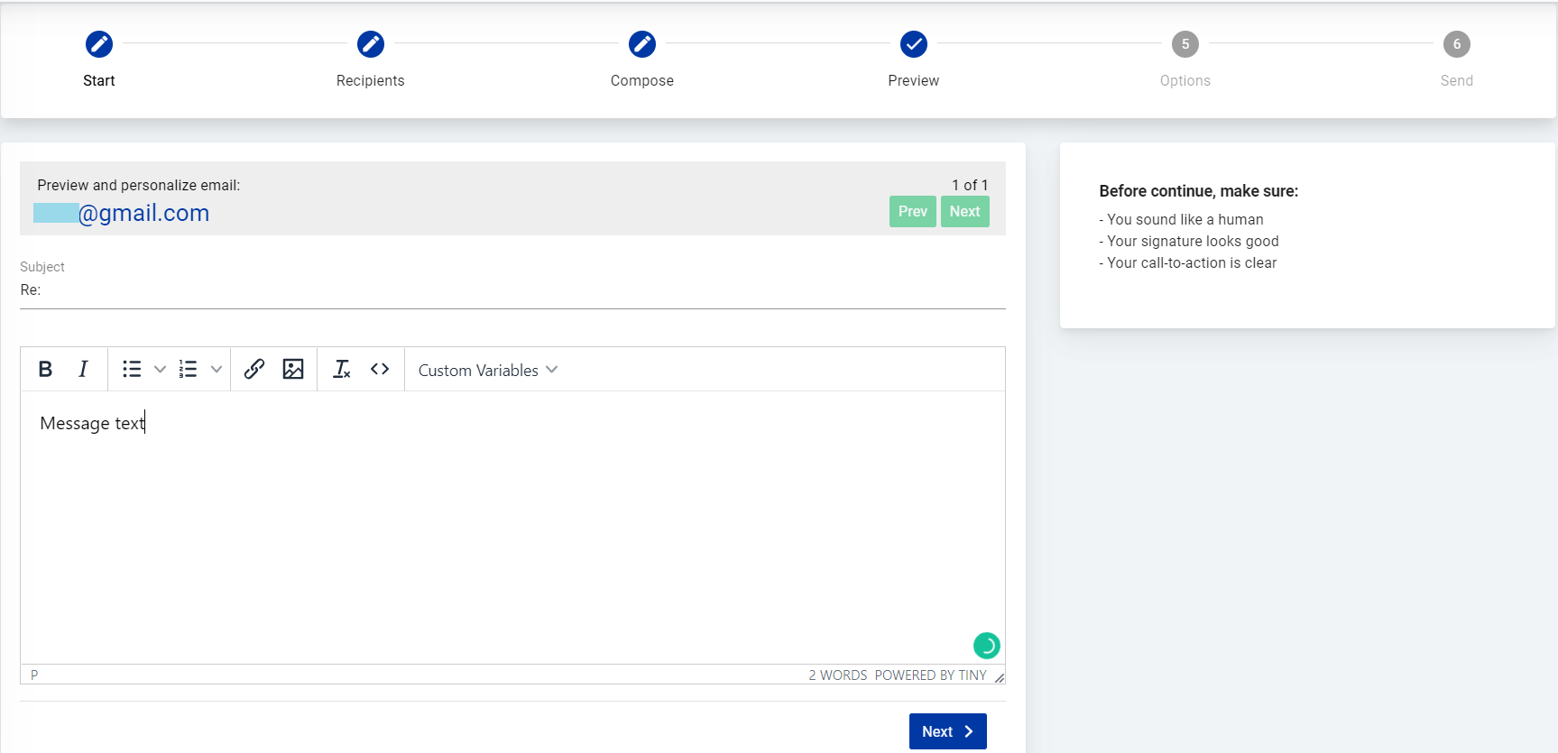Screen dimensions: 1558x753
Task: Expand the numbered list style dropdown arrow
Action: pos(217,369)
